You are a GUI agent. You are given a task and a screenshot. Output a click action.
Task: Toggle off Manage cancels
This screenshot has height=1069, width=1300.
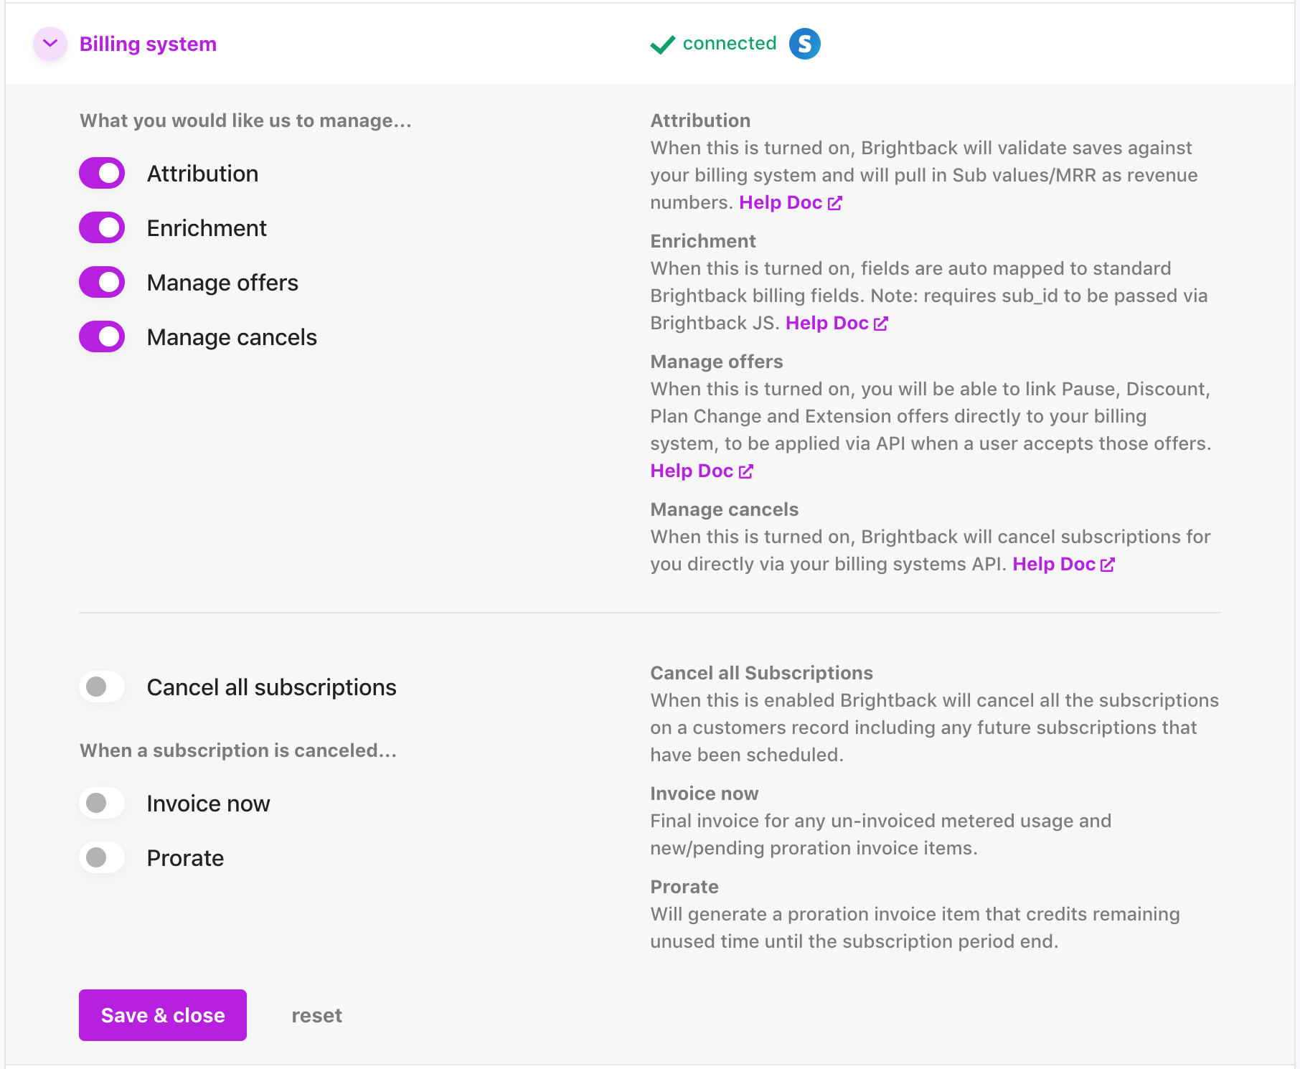coord(101,336)
